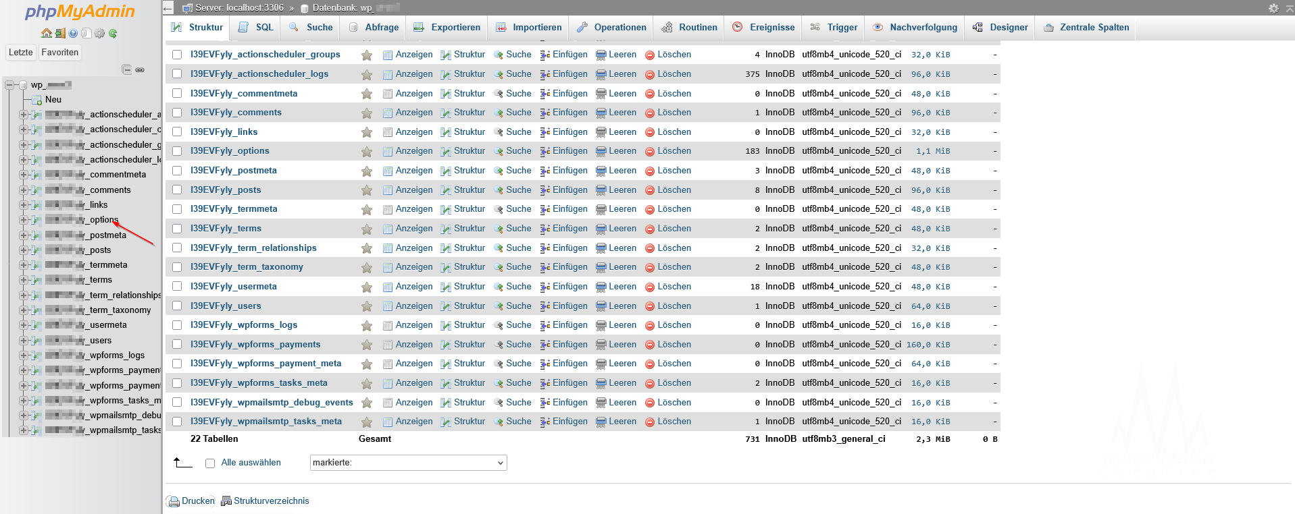The width and height of the screenshot is (1295, 514).
Task: Expand the _comments table in sidebar tree
Action: [x=24, y=190]
